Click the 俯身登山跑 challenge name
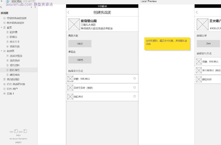Viewport: 221px width, 145px height. tap(89, 21)
